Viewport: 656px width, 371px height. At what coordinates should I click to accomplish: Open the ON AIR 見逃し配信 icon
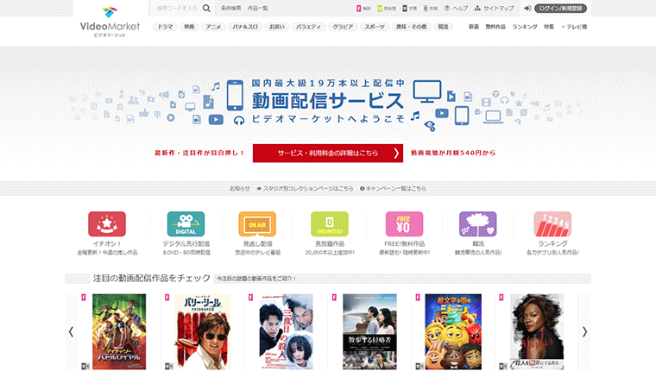click(256, 224)
